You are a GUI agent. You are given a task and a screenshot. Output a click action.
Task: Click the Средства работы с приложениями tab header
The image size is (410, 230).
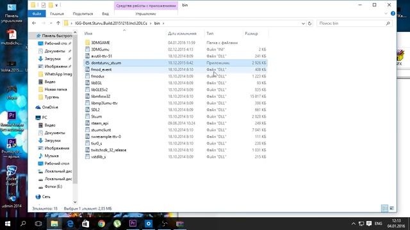(146, 6)
